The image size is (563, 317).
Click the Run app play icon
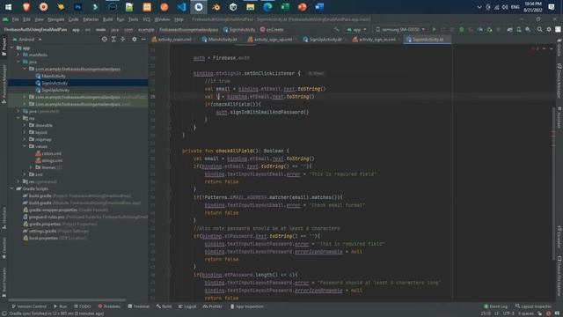[x=434, y=29]
